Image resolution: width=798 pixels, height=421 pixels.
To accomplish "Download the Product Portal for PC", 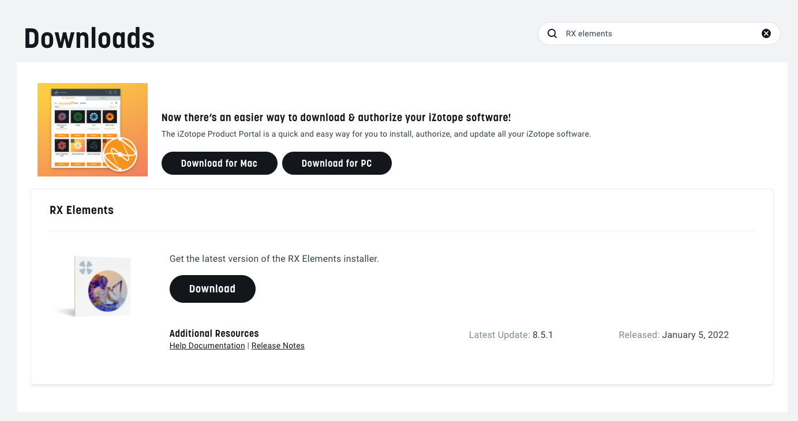I will 337,163.
